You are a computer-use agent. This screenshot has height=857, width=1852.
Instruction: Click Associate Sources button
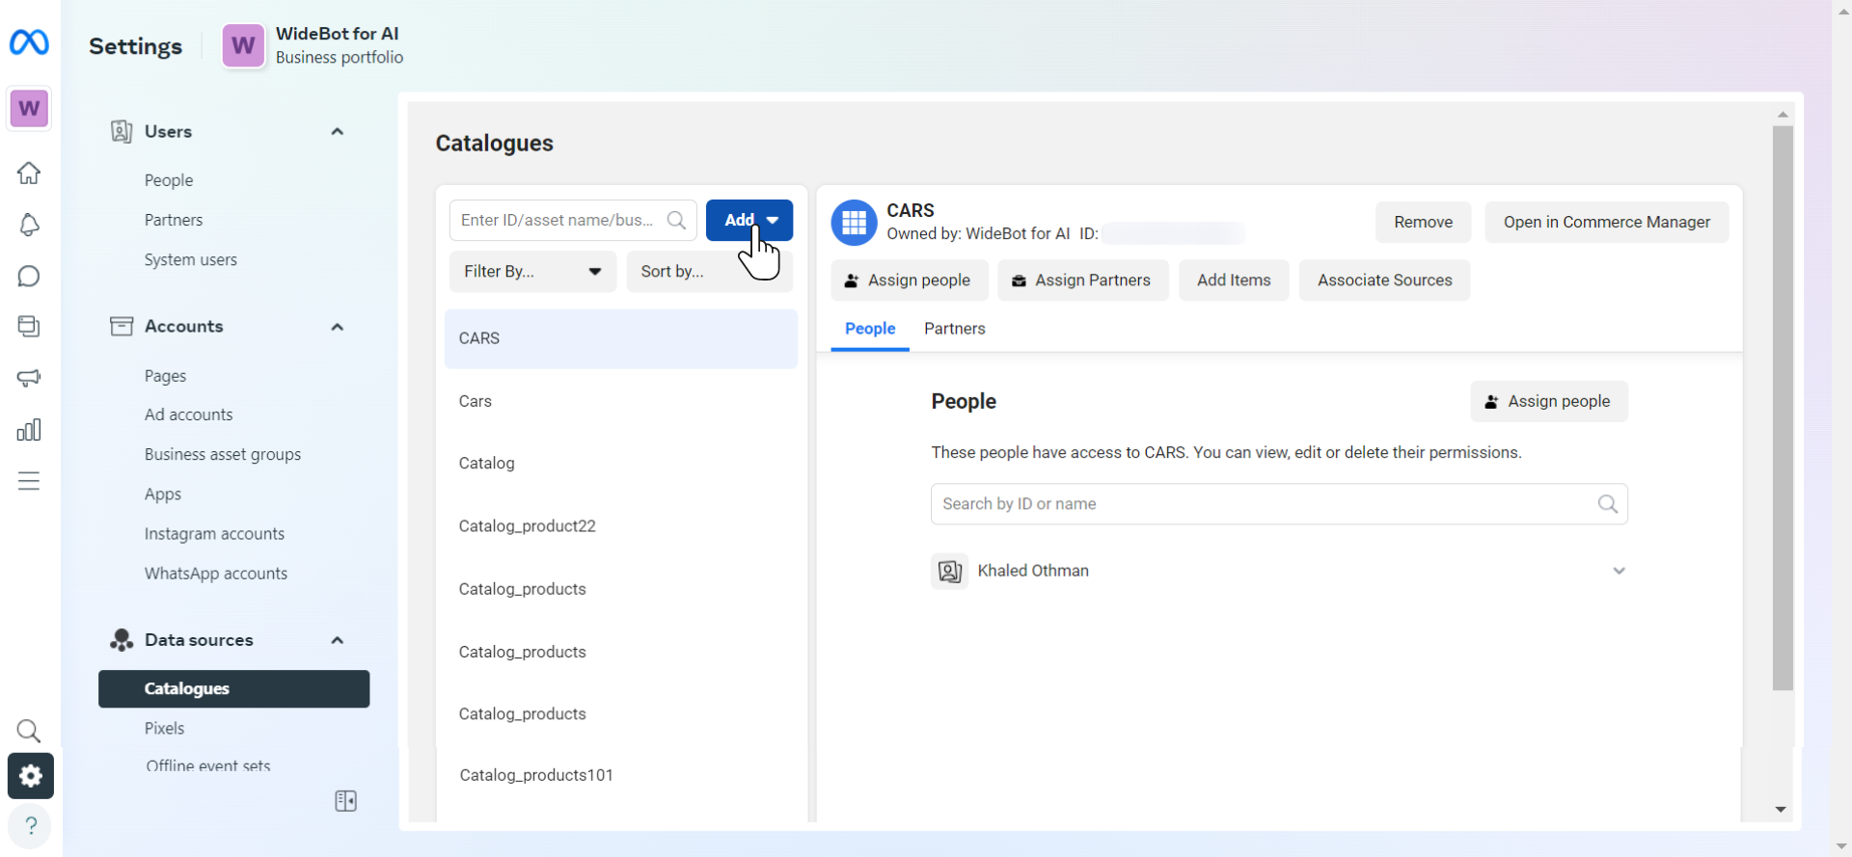click(1384, 281)
